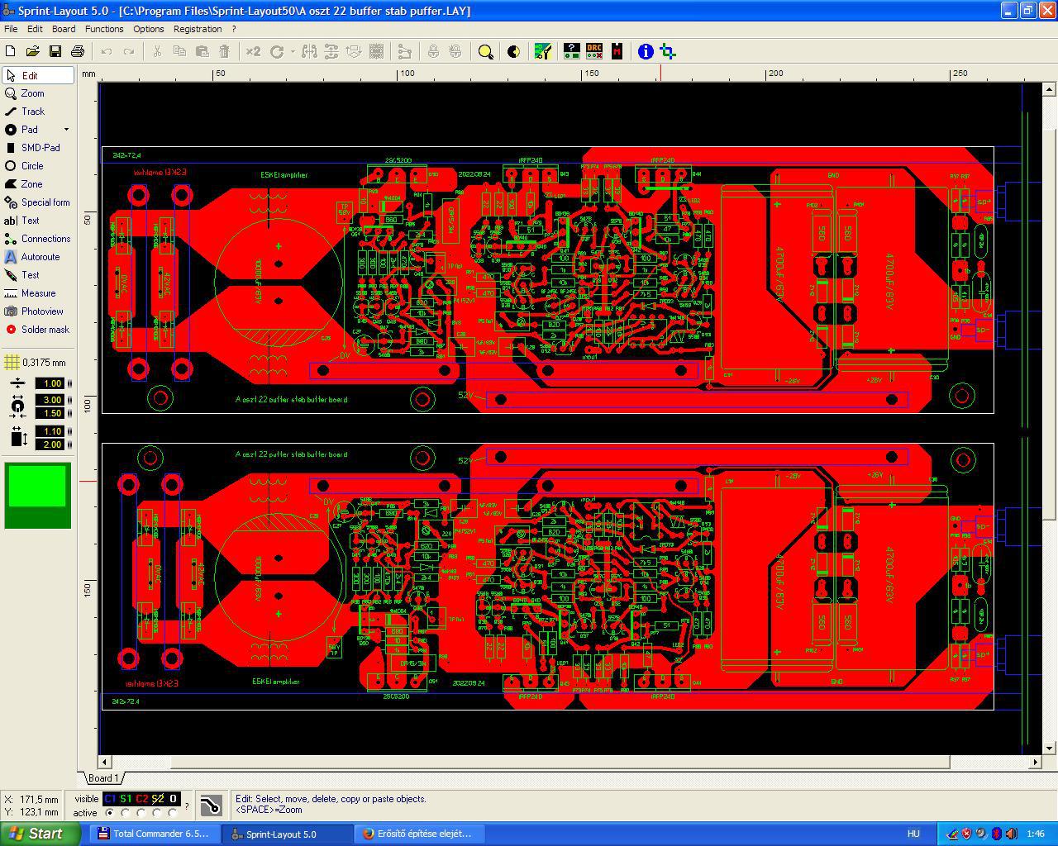Open preset list beside 2.00 SMD height
The image size is (1058, 846).
click(69, 444)
